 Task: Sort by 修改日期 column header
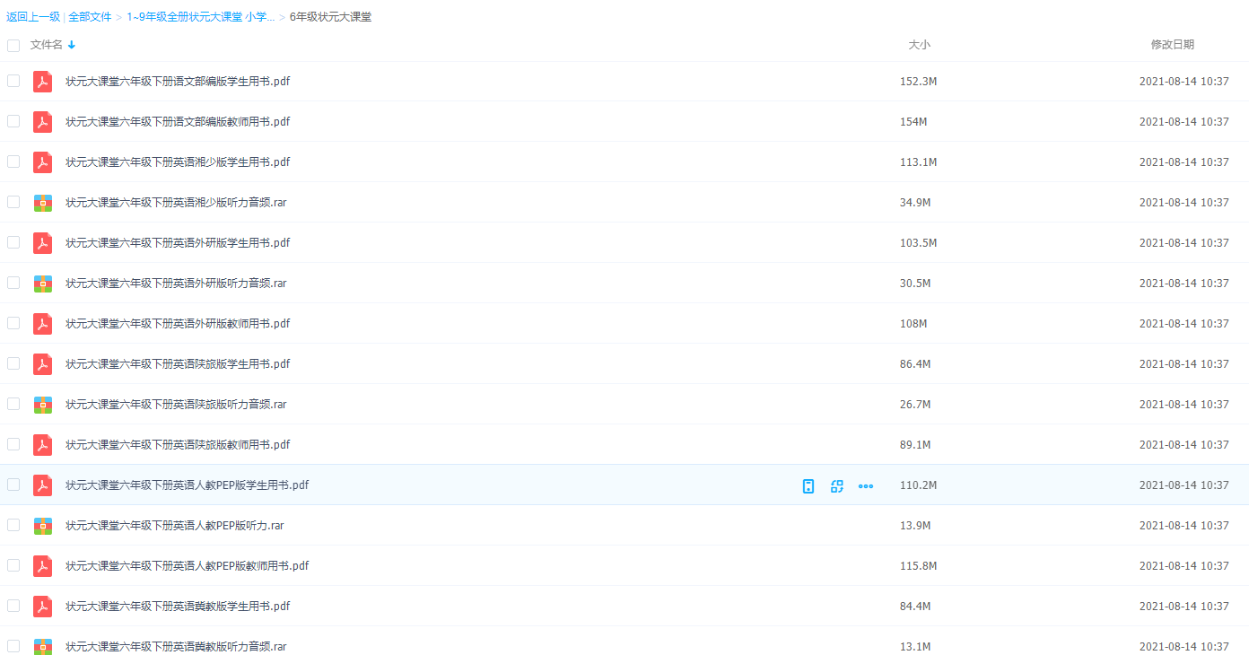tap(1172, 45)
